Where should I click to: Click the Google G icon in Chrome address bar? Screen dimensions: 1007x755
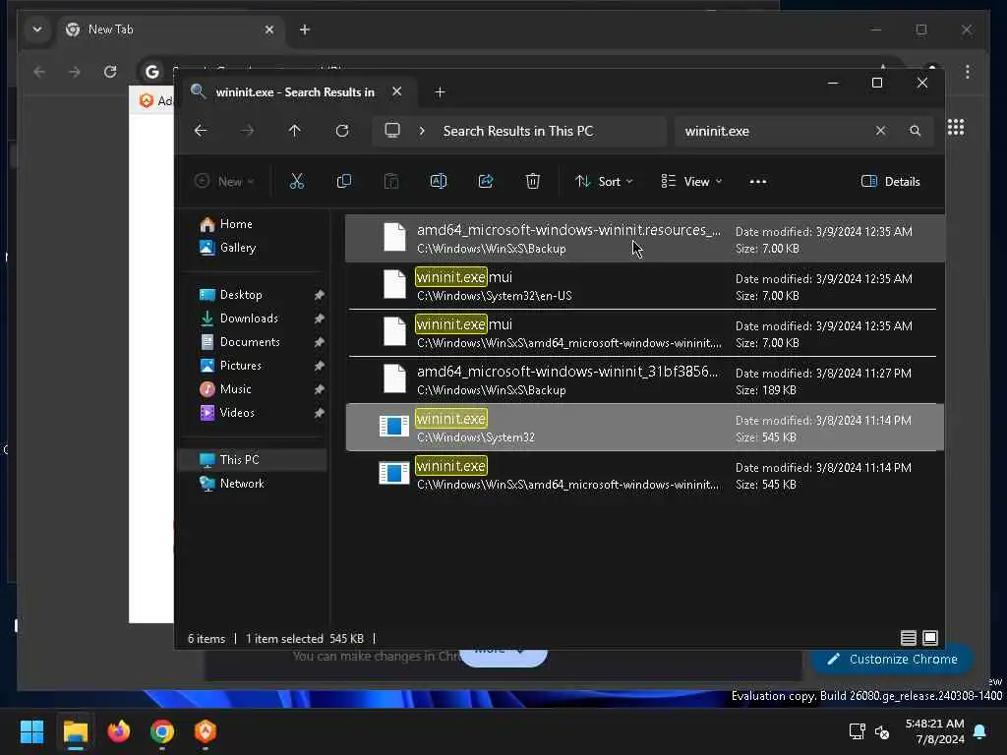pos(152,72)
